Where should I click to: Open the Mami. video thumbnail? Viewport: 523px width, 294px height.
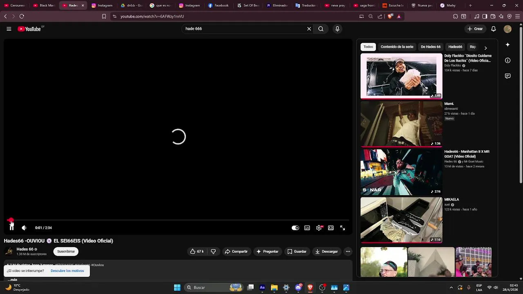(x=401, y=124)
